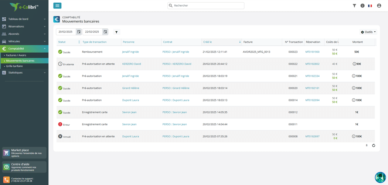Open reservation link MT0181900
388x185 pixels.
[312, 52]
